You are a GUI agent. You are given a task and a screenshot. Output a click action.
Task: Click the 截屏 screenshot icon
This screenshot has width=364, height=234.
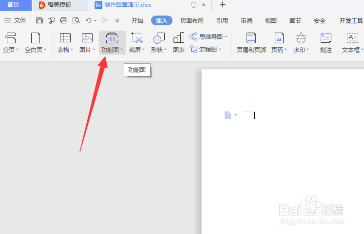click(137, 38)
